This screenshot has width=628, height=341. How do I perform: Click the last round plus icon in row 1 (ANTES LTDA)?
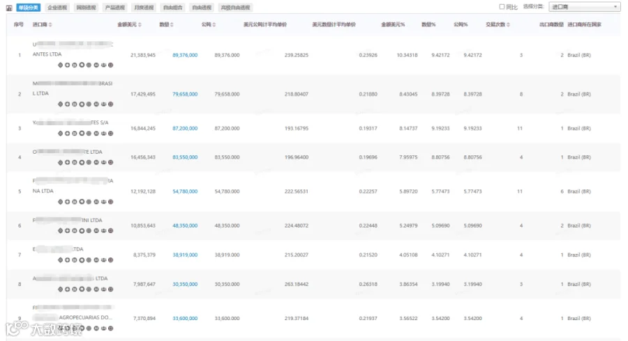[x=110, y=65]
